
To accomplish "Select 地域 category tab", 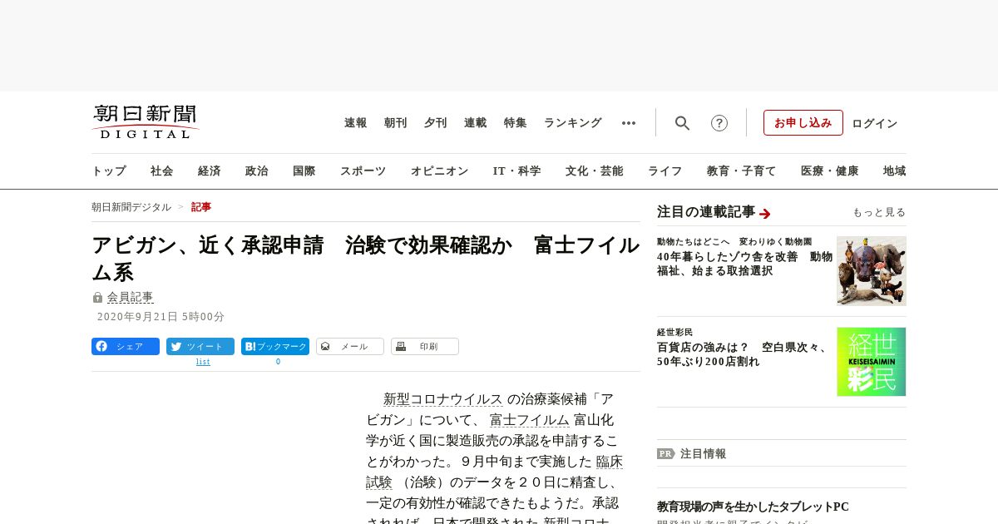I will point(895,171).
